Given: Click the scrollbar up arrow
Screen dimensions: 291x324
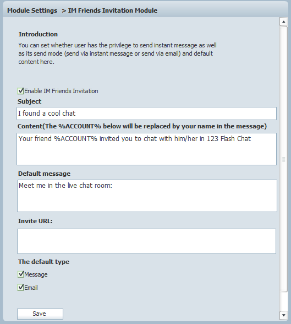Looking at the screenshot, I should [x=284, y=21].
